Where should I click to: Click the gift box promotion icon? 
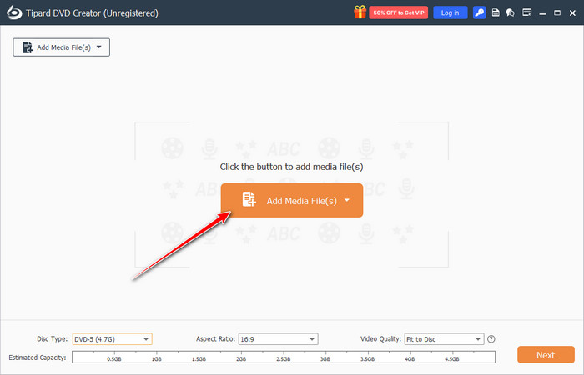pos(360,12)
